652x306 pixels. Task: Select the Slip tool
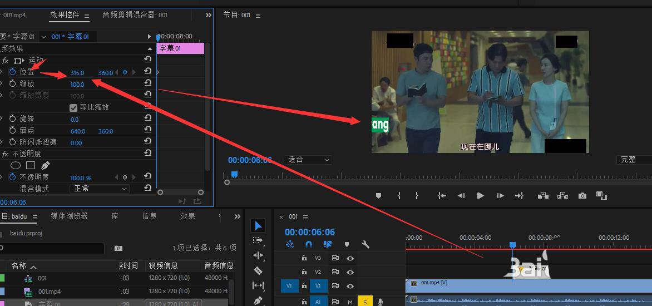pos(258,285)
